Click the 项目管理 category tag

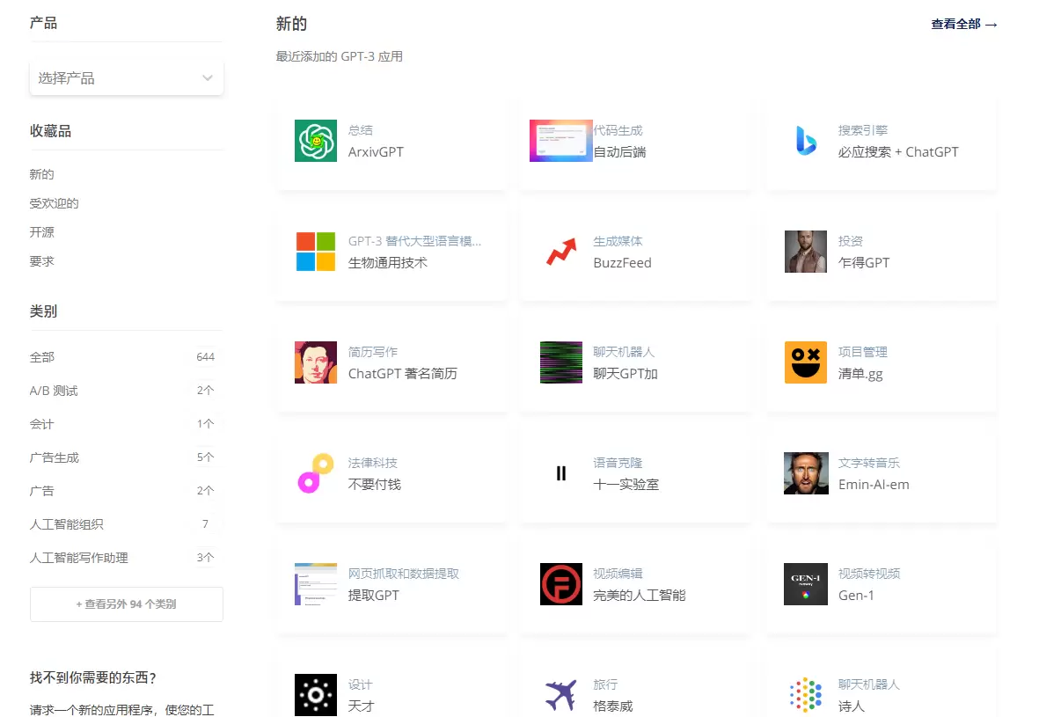[863, 352]
